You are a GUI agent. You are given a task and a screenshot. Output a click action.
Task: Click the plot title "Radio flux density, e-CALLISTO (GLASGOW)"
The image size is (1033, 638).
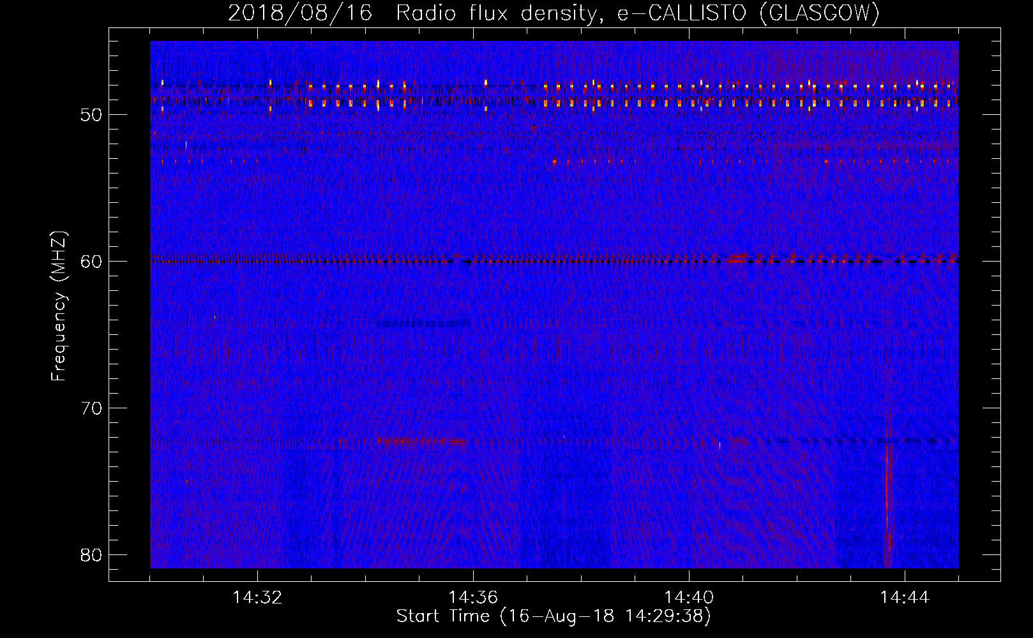coord(638,13)
